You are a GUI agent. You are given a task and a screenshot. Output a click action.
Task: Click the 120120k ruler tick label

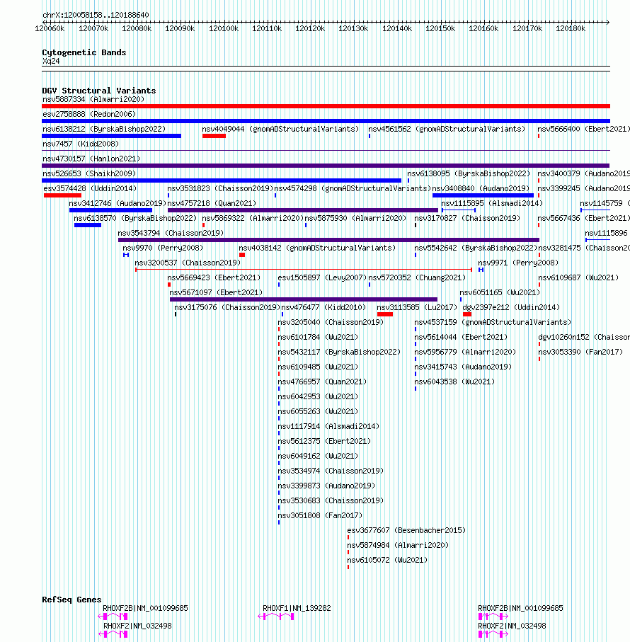[310, 28]
